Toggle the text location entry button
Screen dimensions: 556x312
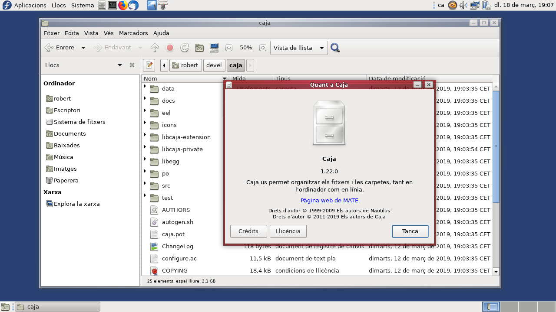click(x=149, y=65)
